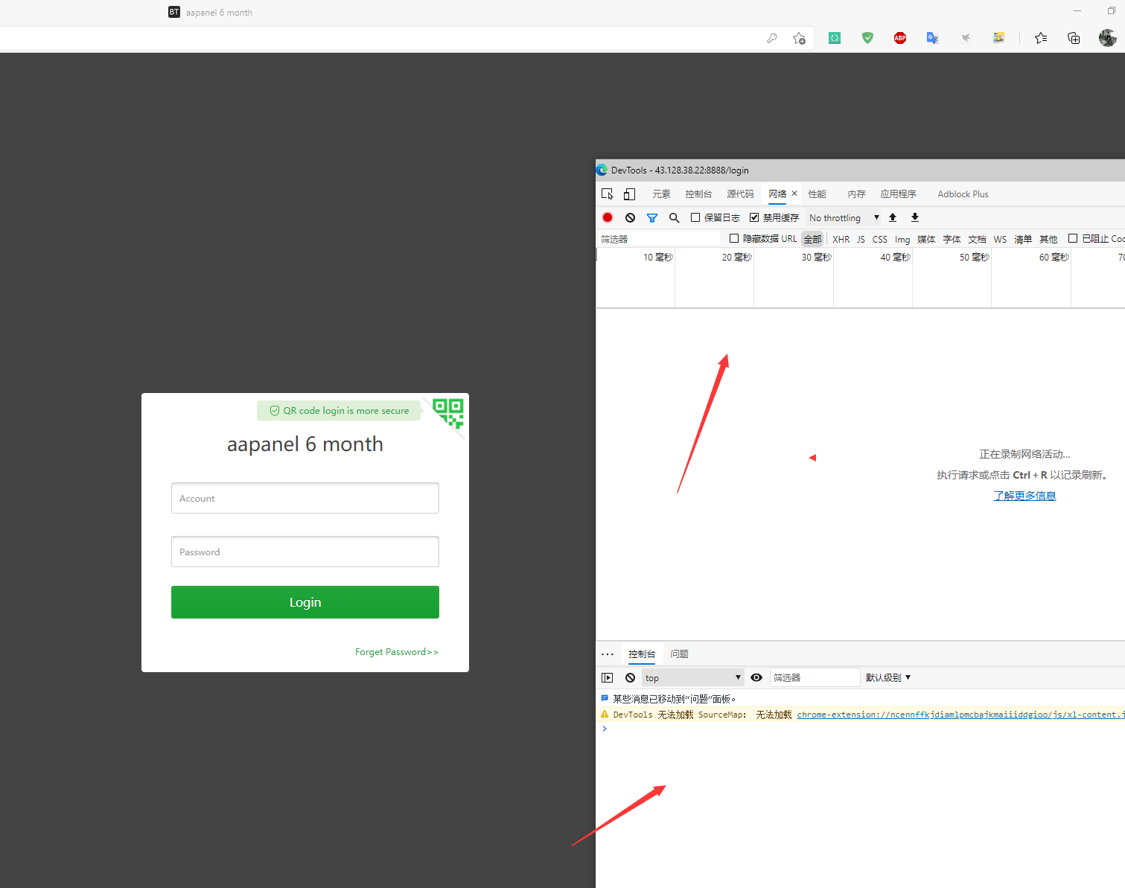The image size is (1125, 888).
Task: Click the BT favicon on the aapanel tab
Action: pos(174,12)
